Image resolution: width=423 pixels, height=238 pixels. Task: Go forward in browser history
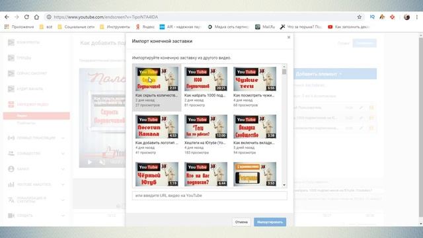17,17
